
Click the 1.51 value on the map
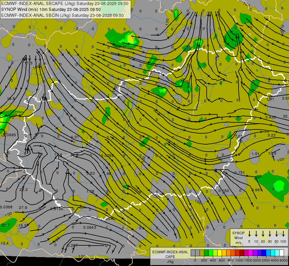[x=256, y=154]
